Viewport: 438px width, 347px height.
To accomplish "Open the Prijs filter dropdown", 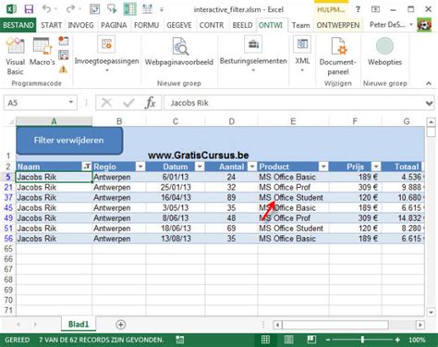I will coord(376,167).
